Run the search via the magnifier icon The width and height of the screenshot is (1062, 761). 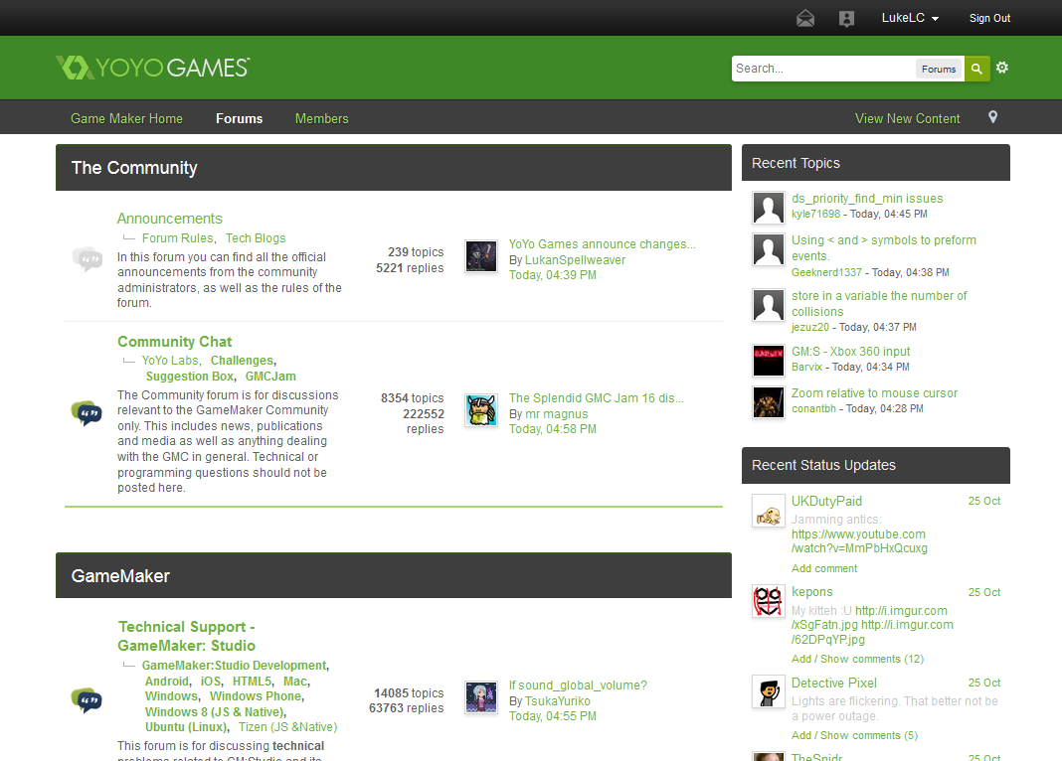[x=976, y=68]
